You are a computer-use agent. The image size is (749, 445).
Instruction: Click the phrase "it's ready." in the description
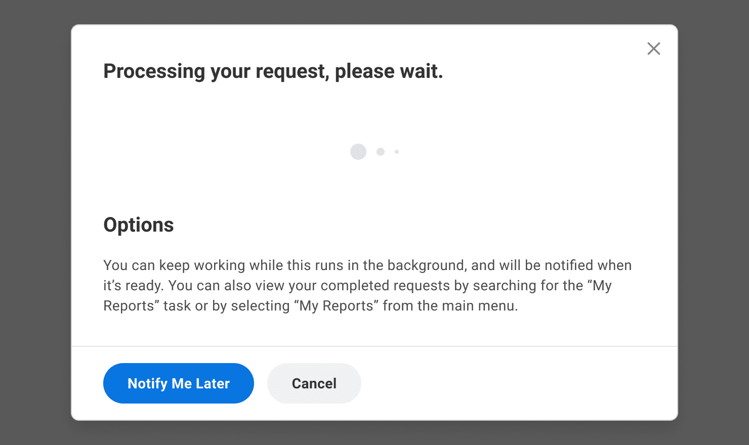134,286
